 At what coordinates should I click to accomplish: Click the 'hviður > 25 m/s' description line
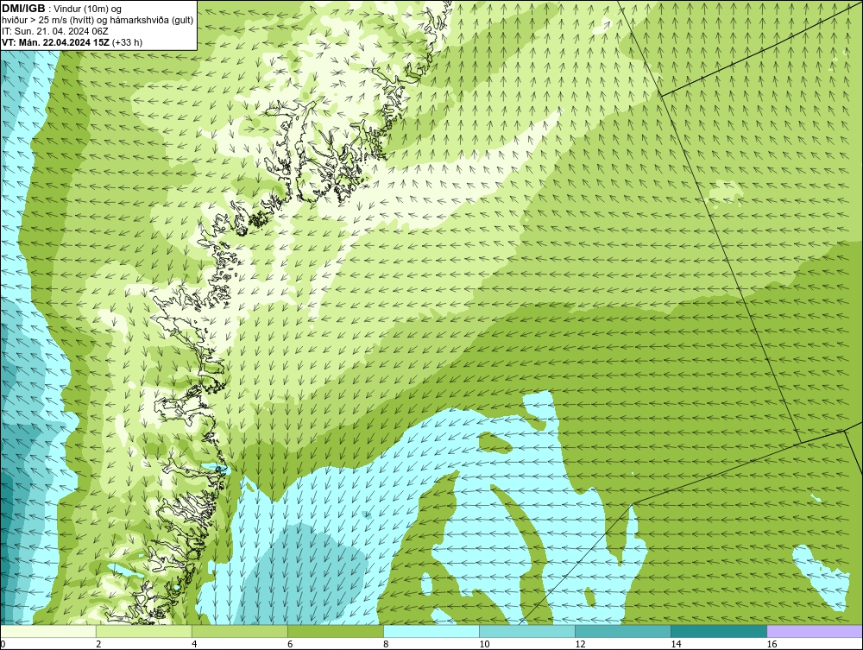(x=98, y=20)
